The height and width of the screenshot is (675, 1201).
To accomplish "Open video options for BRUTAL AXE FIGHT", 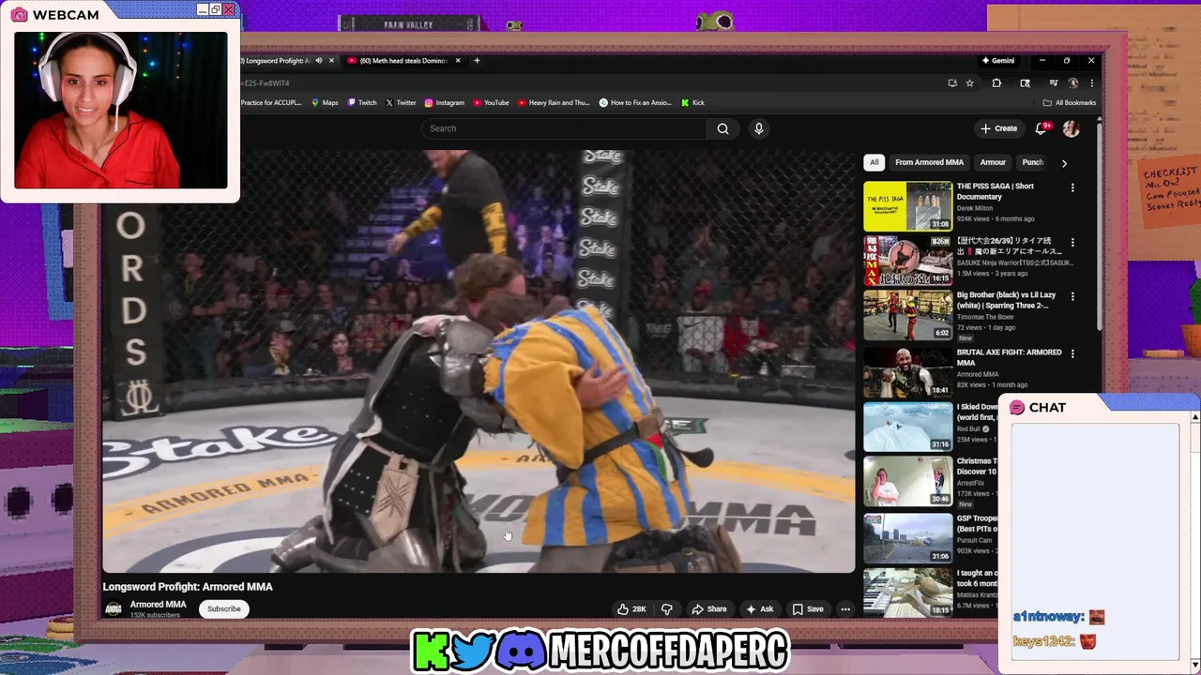I will click(1072, 353).
